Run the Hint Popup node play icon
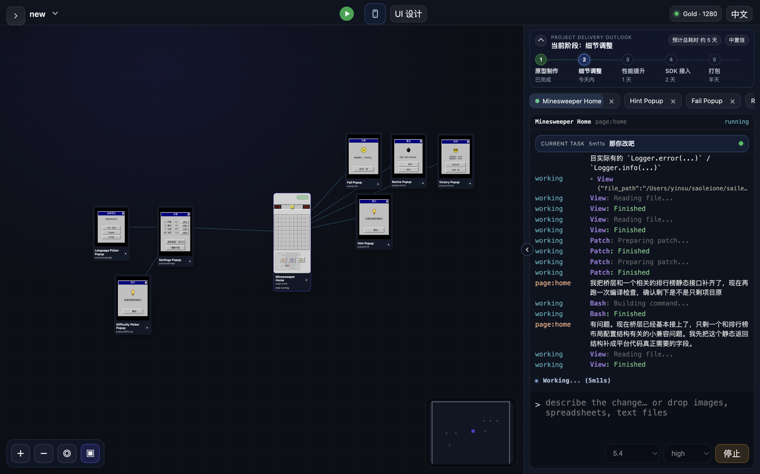 [x=388, y=245]
